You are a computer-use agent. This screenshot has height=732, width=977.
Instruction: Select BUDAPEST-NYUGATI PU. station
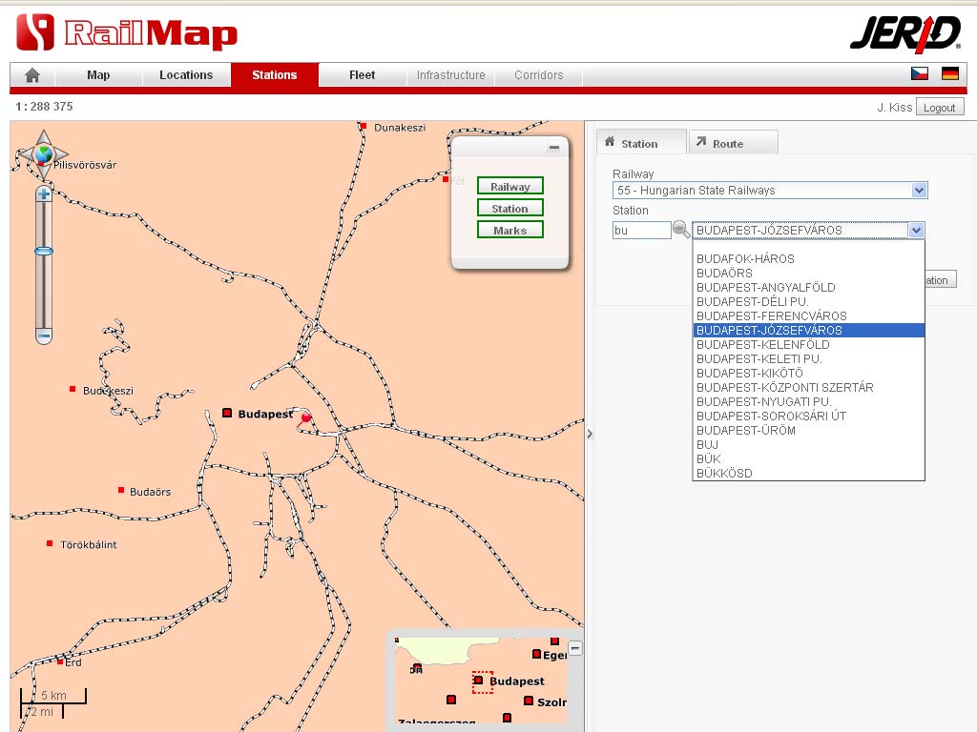(808, 402)
